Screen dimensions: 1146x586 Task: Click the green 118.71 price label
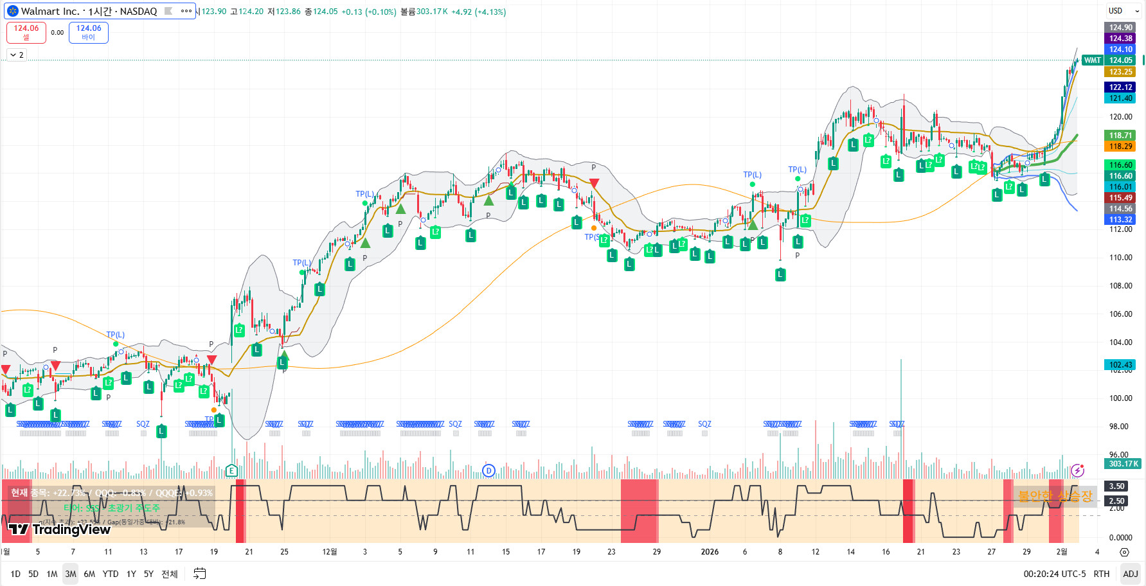click(x=1120, y=136)
